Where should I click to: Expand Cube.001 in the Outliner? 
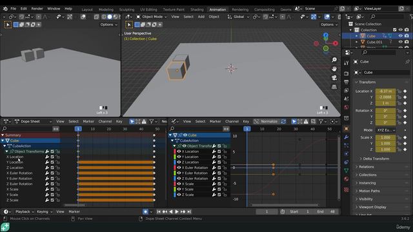(x=357, y=42)
